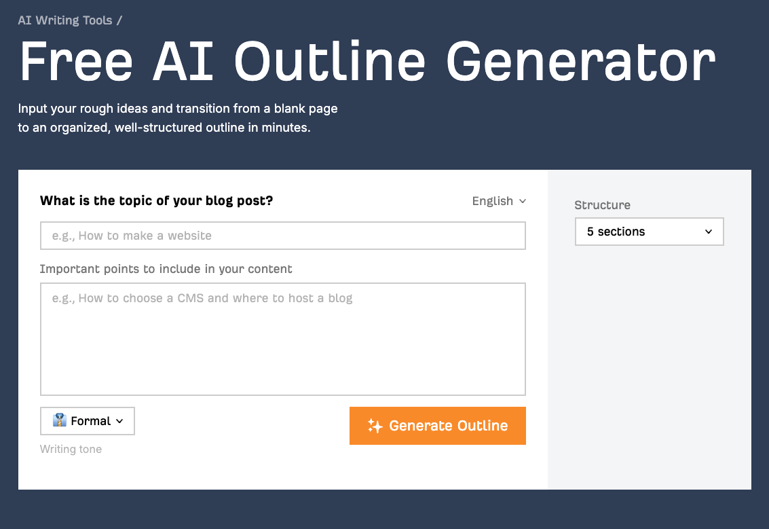Click the Free AI Outline Generator heading

tap(367, 62)
